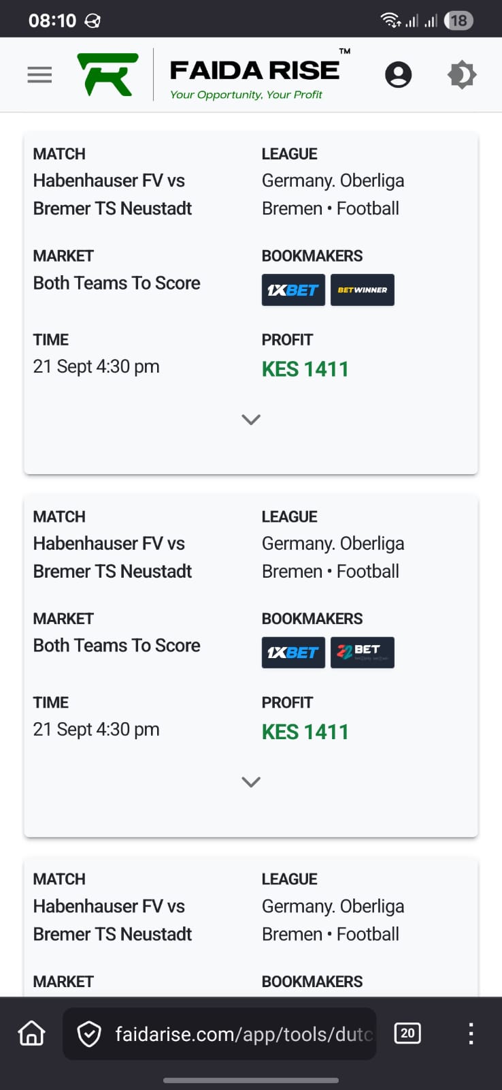Click the FAIDA RISE brand title
502x1090 pixels.
pyautogui.click(x=254, y=70)
